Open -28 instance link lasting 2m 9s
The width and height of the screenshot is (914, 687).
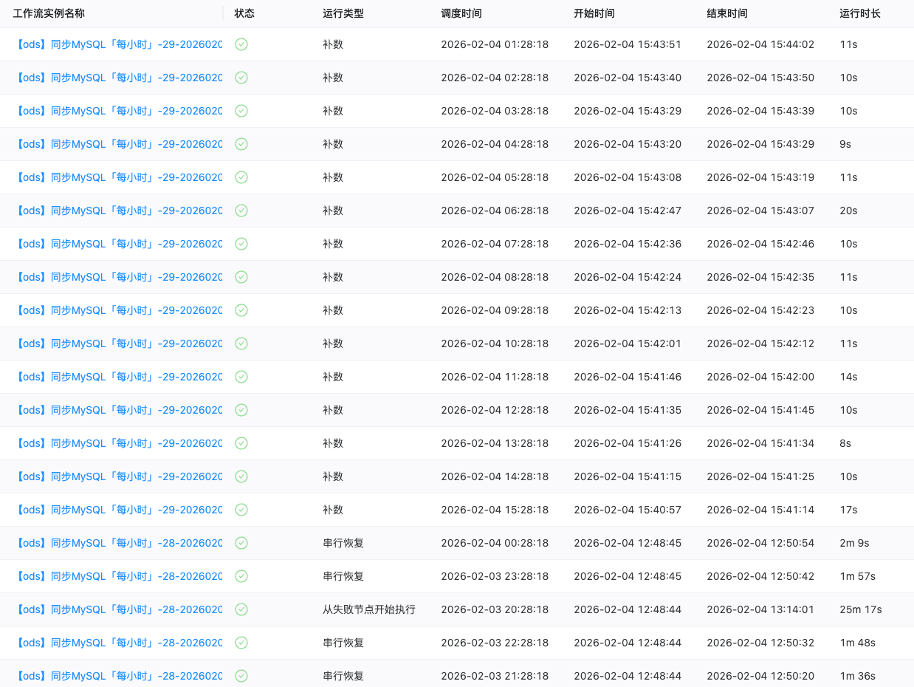(119, 543)
